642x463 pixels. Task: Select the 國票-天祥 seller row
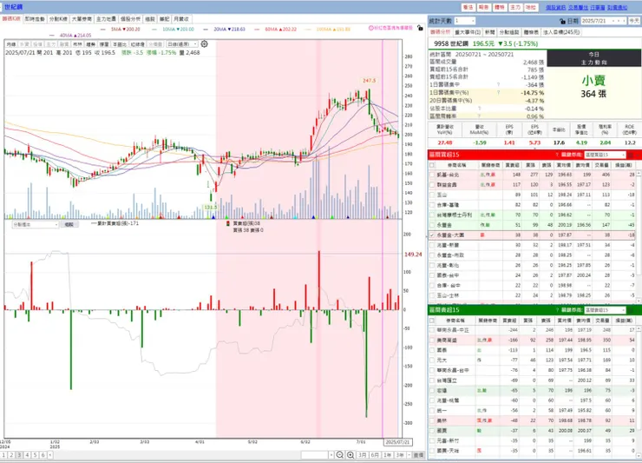pos(532,450)
